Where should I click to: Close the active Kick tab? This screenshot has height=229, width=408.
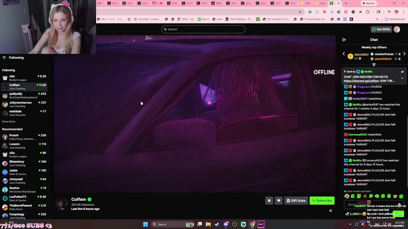(339, 3)
